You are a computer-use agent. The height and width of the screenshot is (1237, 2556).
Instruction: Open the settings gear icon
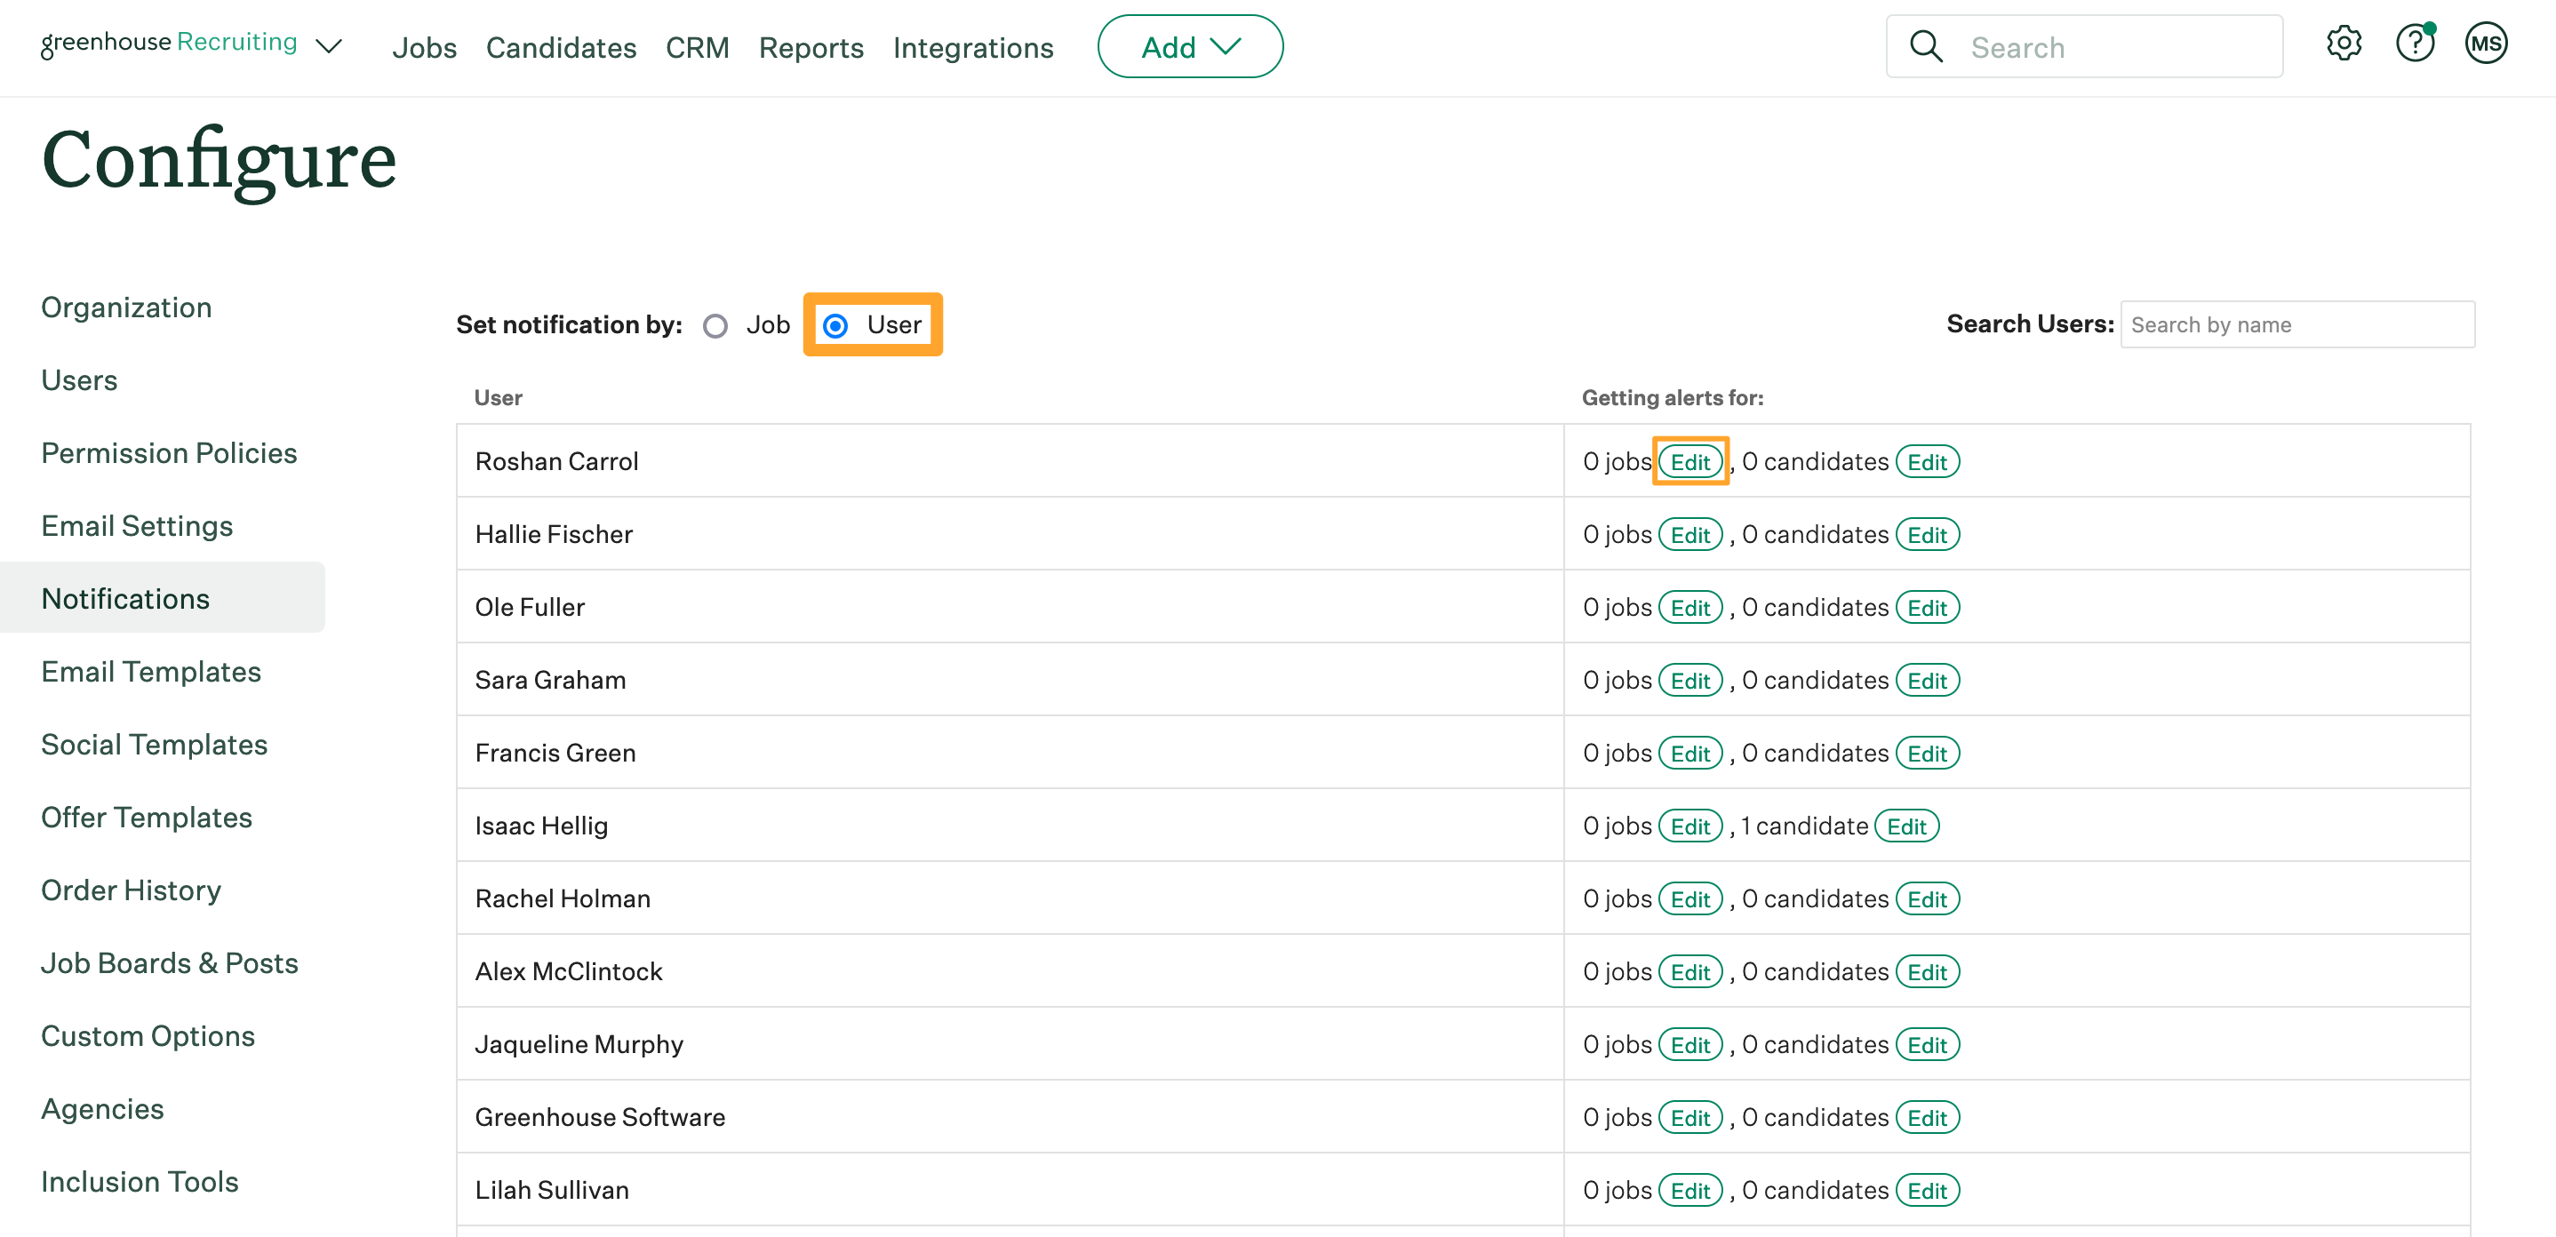pos(2344,44)
